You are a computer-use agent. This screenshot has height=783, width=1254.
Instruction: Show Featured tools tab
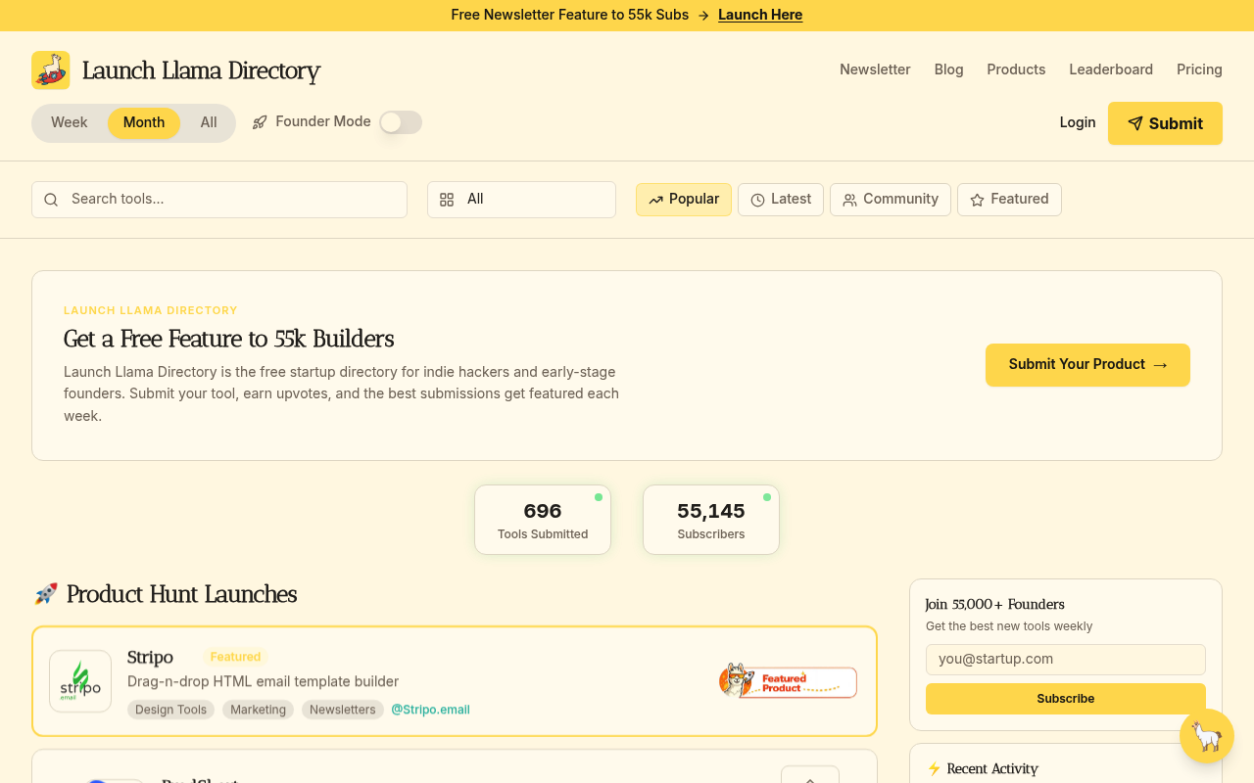pyautogui.click(x=1009, y=200)
